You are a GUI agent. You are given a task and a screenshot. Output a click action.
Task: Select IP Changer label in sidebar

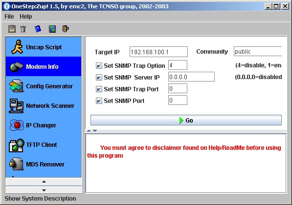coord(41,125)
